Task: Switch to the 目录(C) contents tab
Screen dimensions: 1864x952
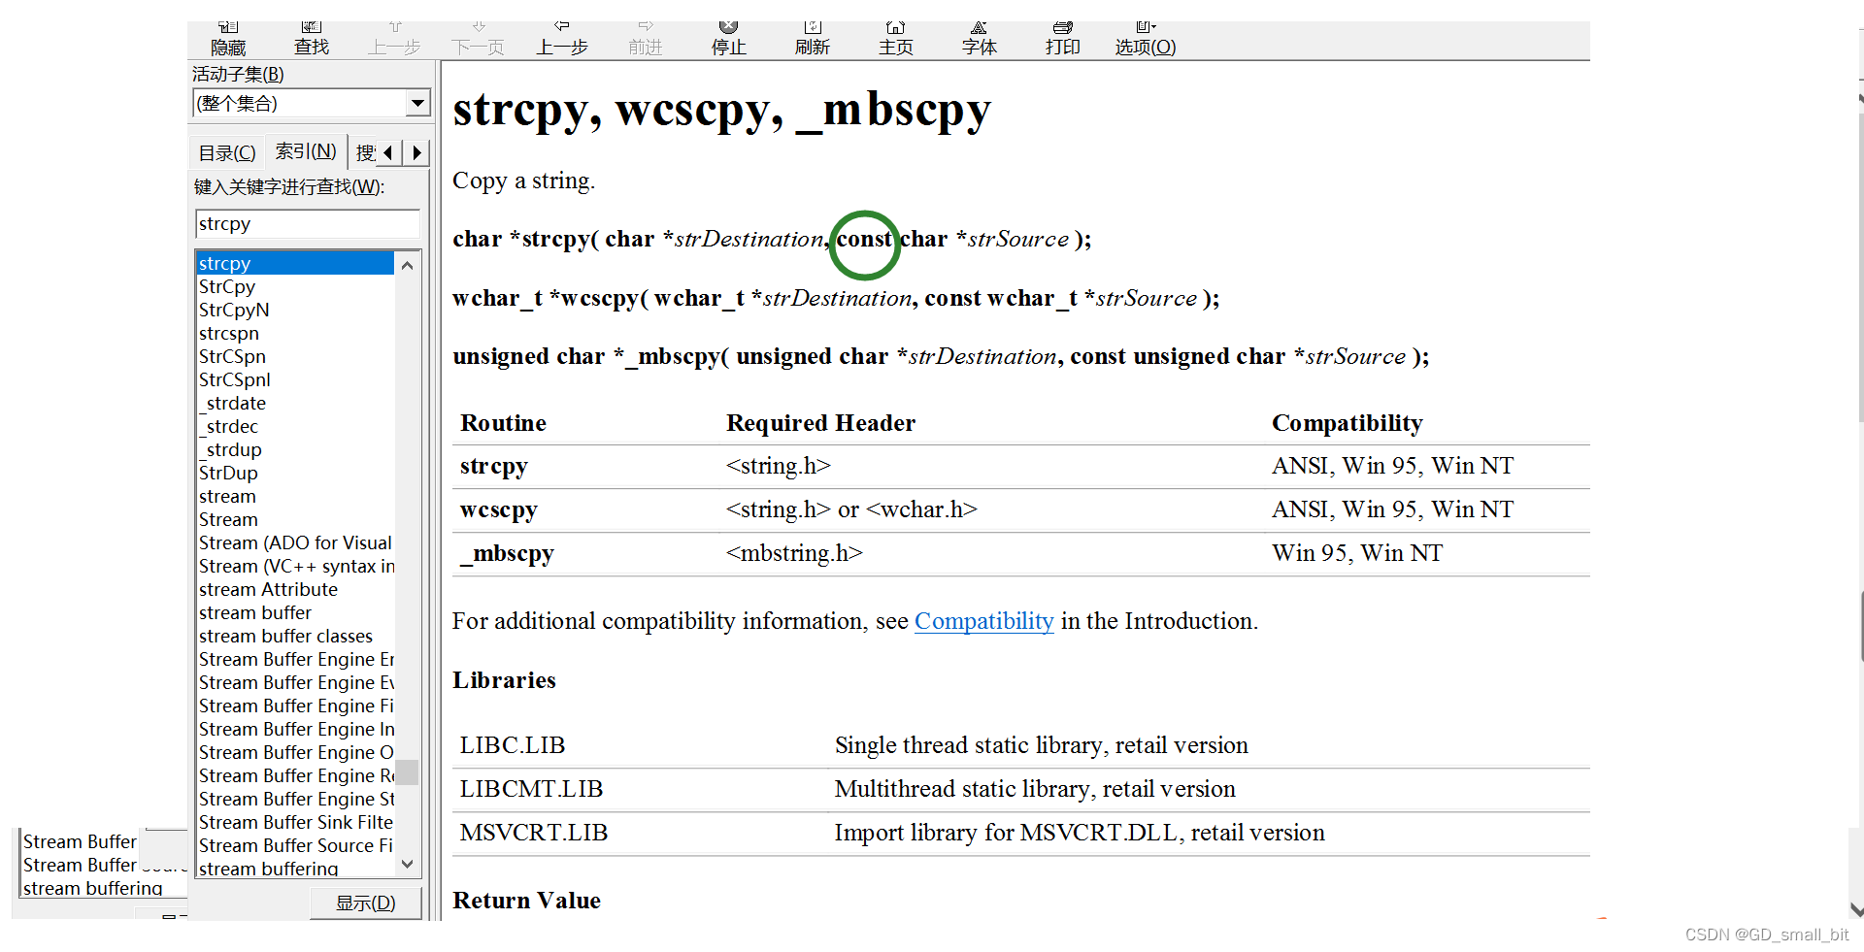Action: (x=227, y=152)
